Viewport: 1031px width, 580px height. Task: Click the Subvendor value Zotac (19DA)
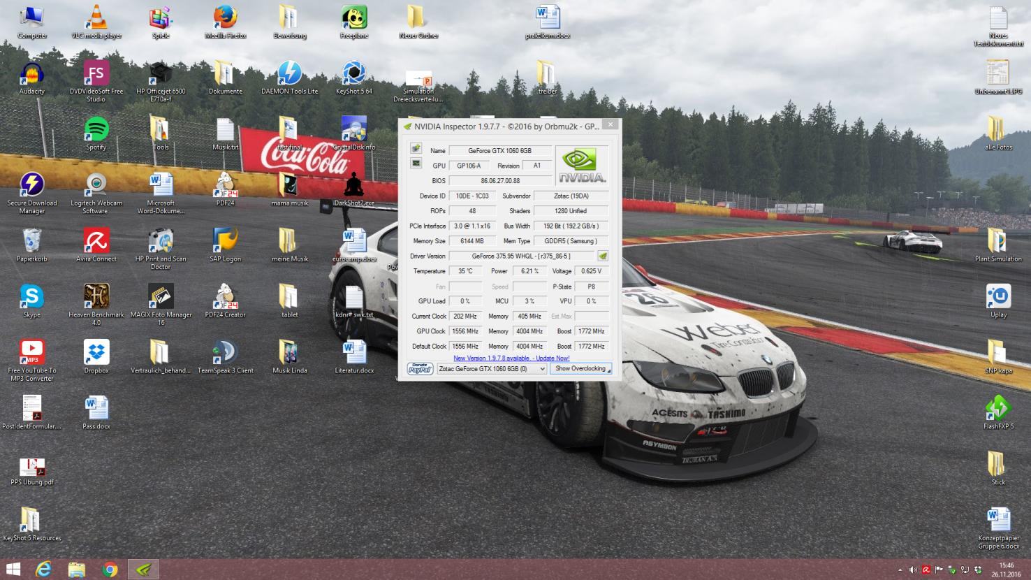coord(571,196)
